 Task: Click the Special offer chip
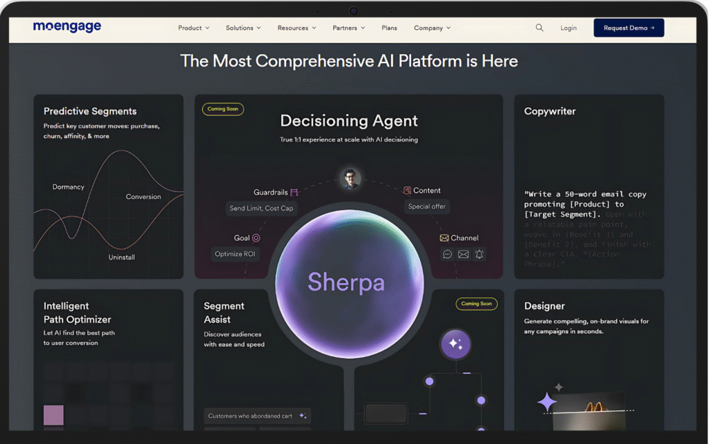pos(427,207)
